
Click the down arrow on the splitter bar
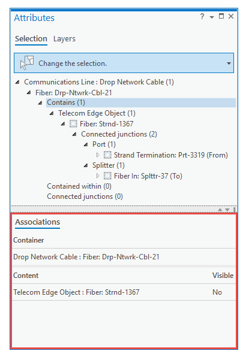(x=227, y=210)
